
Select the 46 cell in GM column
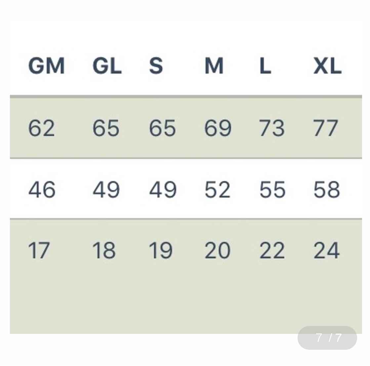tap(42, 190)
